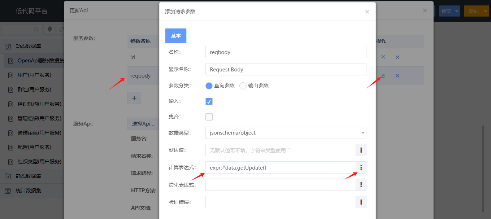This screenshot has width=491, height=219.
Task: Open the dropdown arrow next to 预览
Action: 457,11
